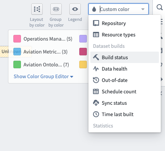Open the Custom color dropdown arrow

tap(143, 9)
